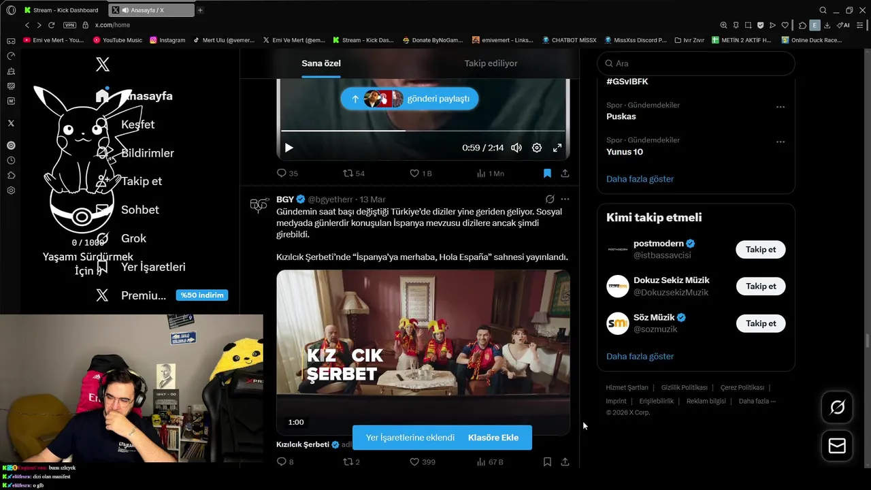Open Opera easy setup menu icon

click(861, 25)
